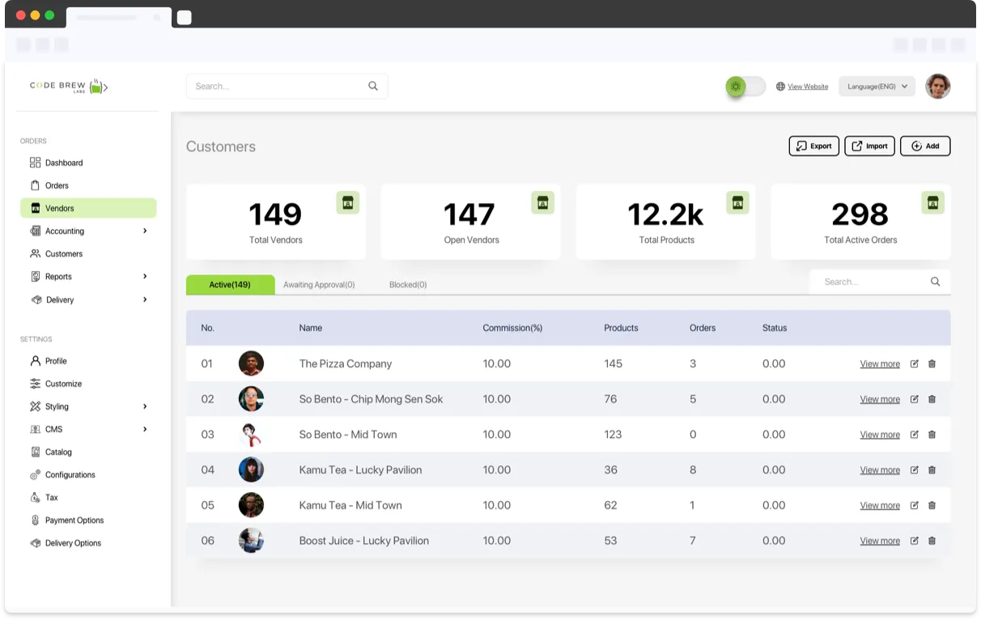Click View more for Kamu Tea - Lucky Pavilion
This screenshot has height=620, width=981.
[880, 470]
